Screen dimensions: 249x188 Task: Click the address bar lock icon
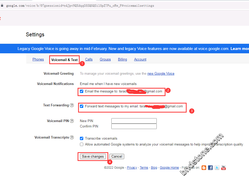click(x=2, y=5)
